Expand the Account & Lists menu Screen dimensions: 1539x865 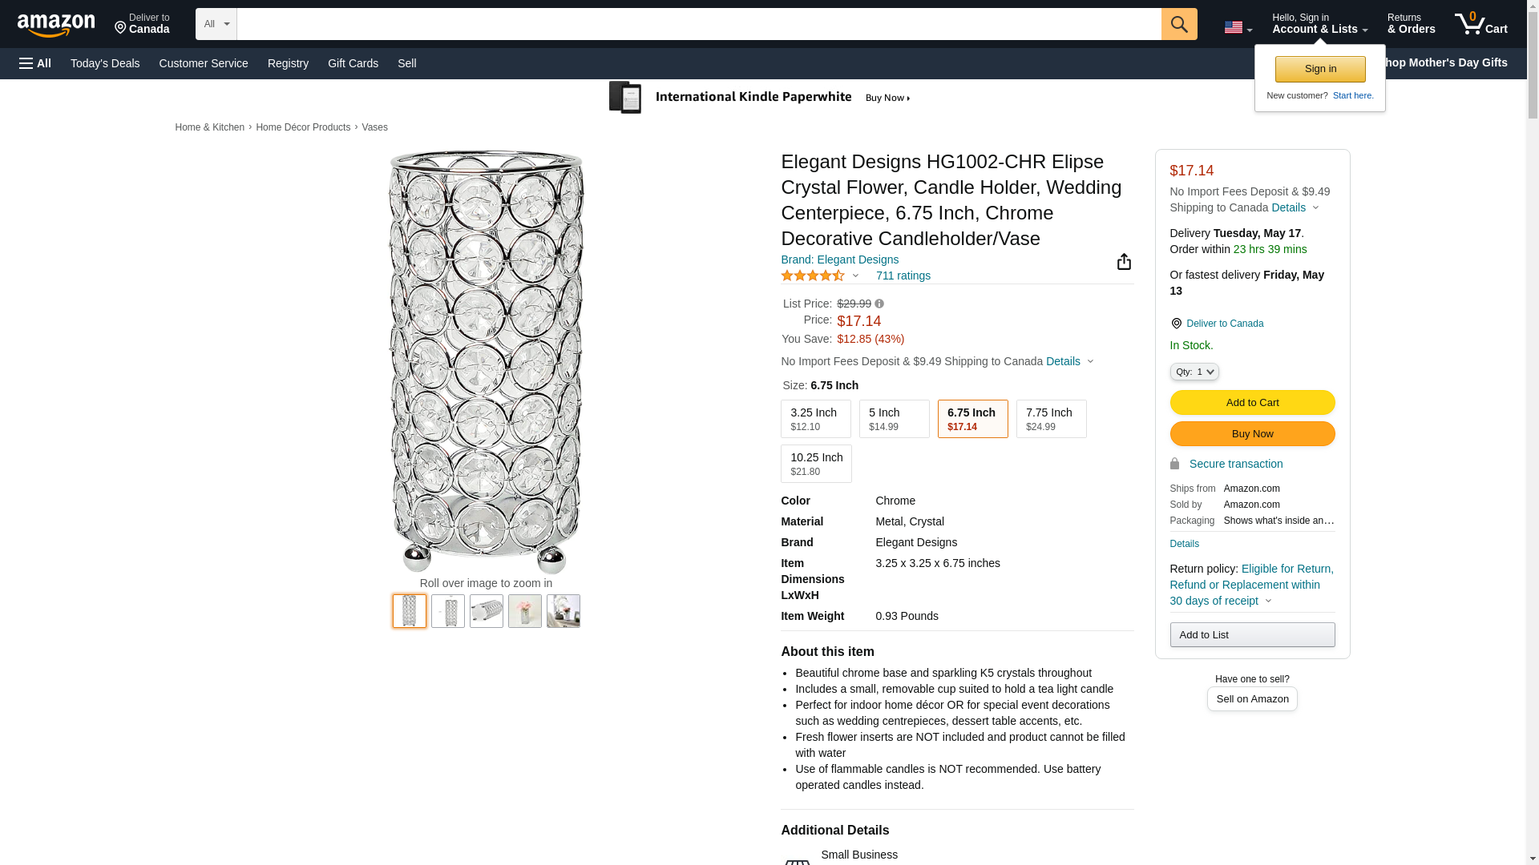pyautogui.click(x=1319, y=24)
